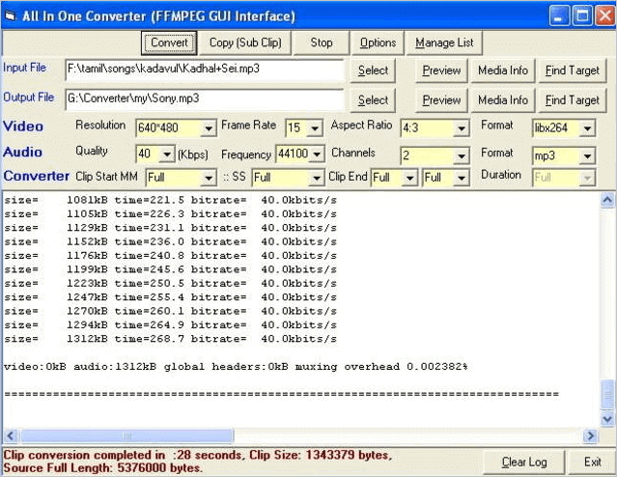
Task: Open the Options dialog
Action: 378,42
